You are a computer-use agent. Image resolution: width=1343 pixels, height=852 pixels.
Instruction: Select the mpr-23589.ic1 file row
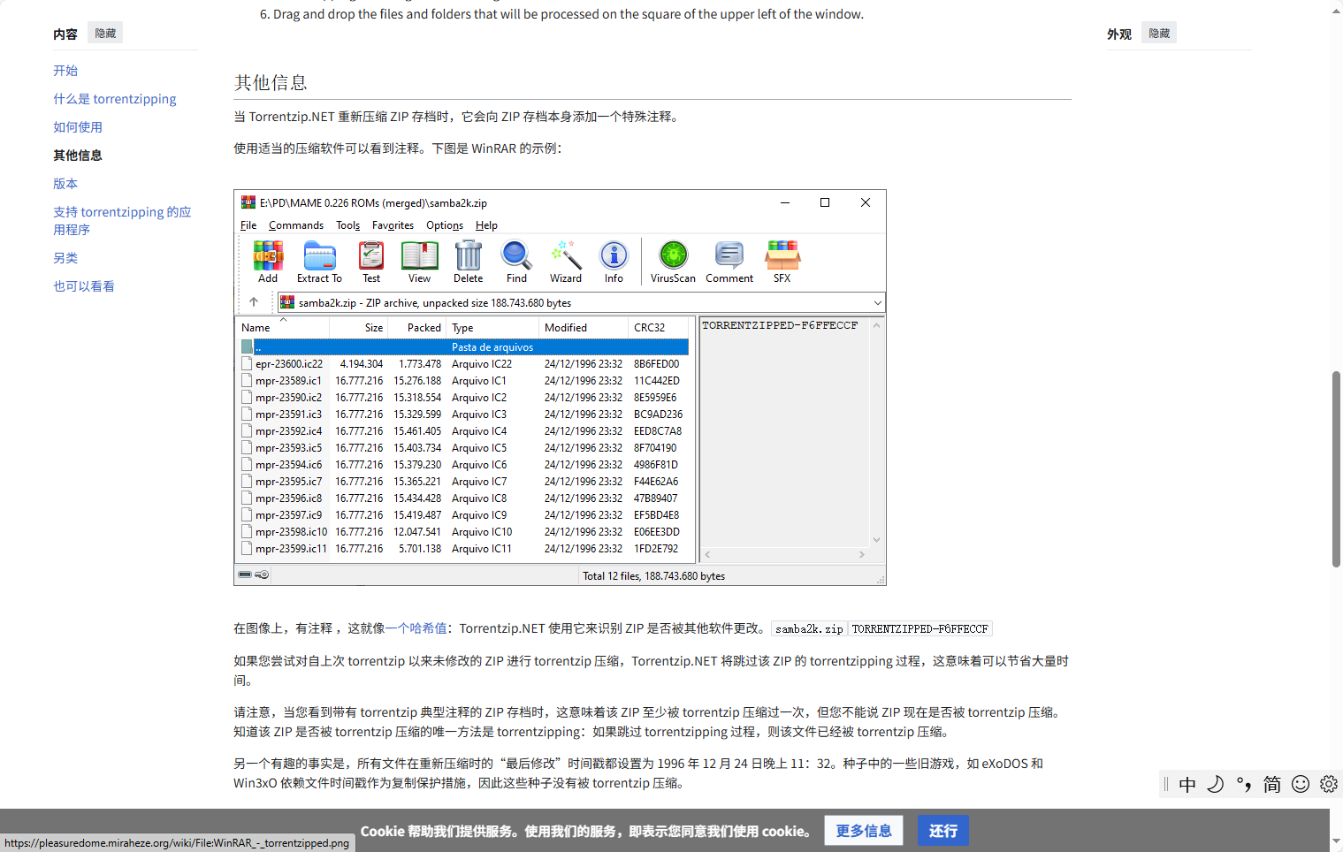pos(465,381)
